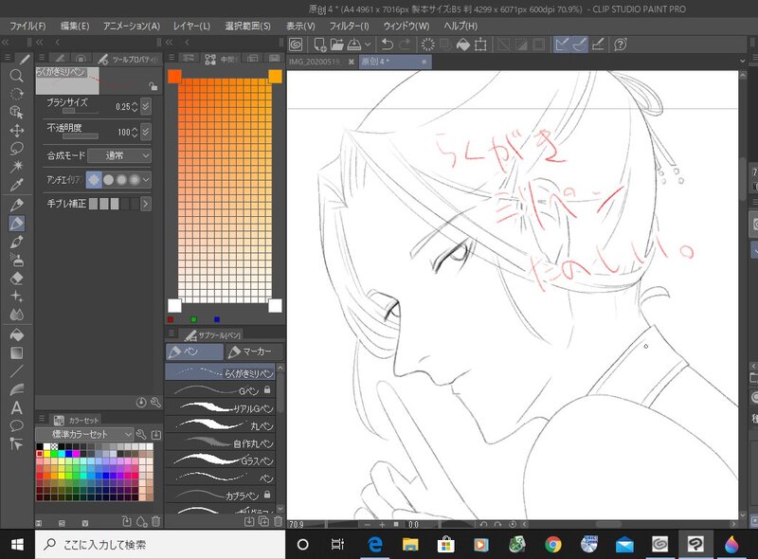The height and width of the screenshot is (559, 758).
Task: Click the Scale/Rotate transform icon
Action: tap(480, 45)
